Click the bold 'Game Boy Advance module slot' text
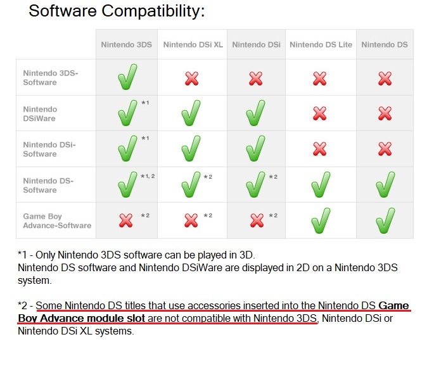Screen dimensions: 434x370 (x=213, y=312)
